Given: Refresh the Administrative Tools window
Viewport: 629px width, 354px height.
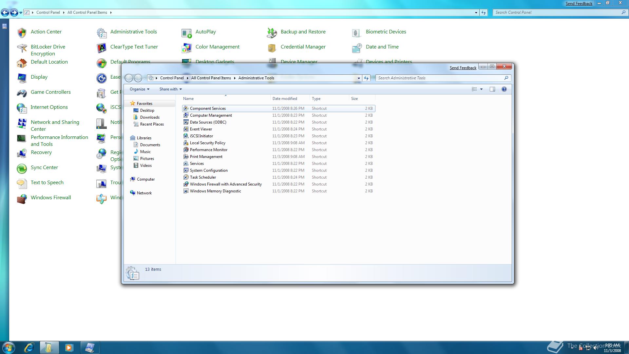Looking at the screenshot, I should click(366, 78).
